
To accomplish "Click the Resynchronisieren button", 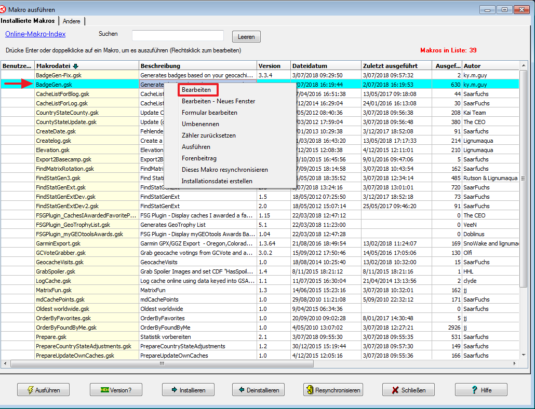I will [333, 390].
